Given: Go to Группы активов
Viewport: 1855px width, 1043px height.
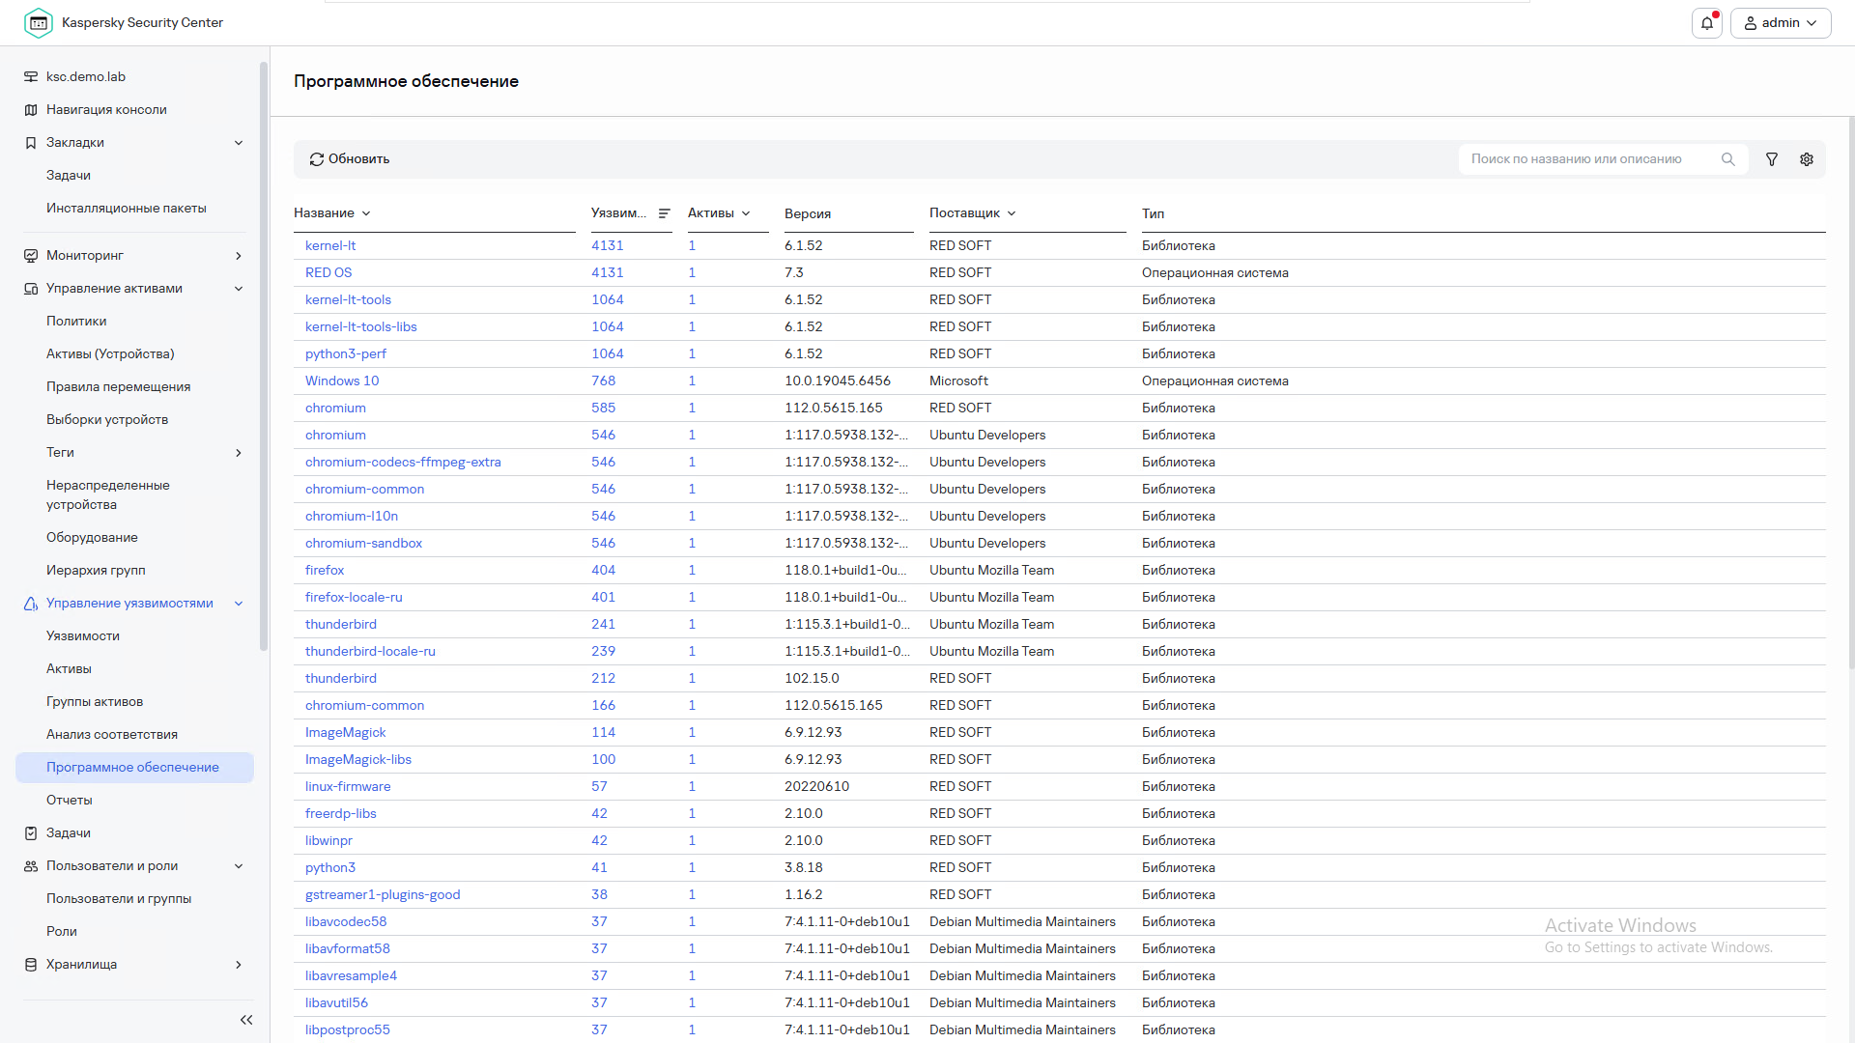Looking at the screenshot, I should 95,702.
